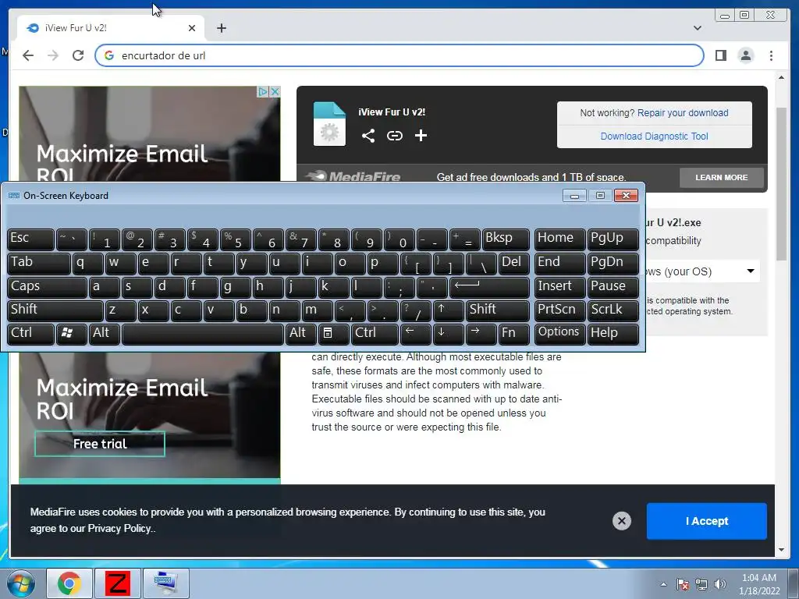
Task: Click the LEARN MORE button
Action: pyautogui.click(x=721, y=177)
